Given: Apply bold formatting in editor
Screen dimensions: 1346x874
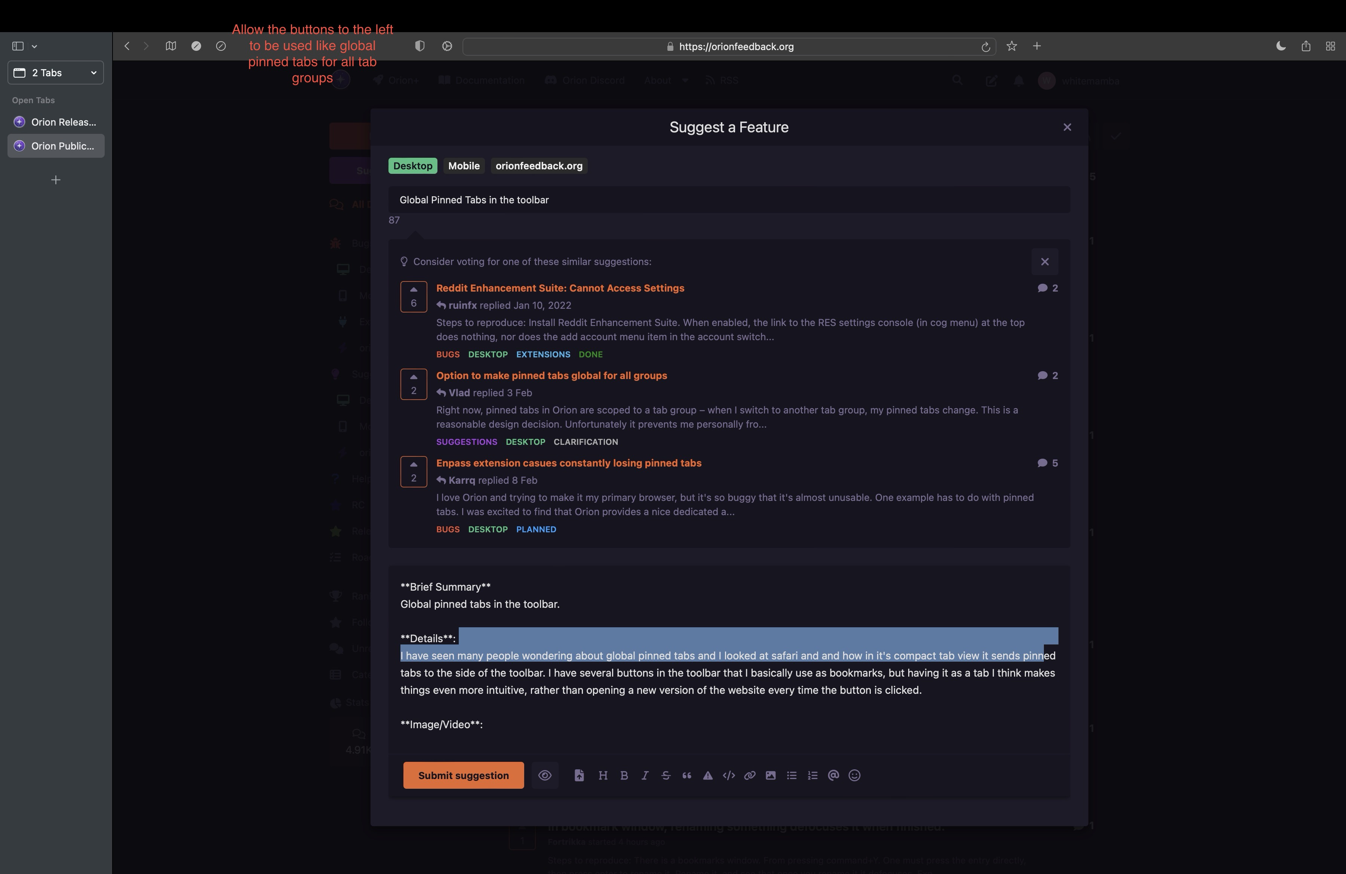Looking at the screenshot, I should click(624, 776).
